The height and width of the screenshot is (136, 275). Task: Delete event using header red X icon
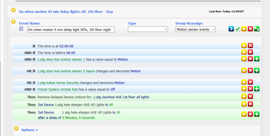tap(250, 29)
